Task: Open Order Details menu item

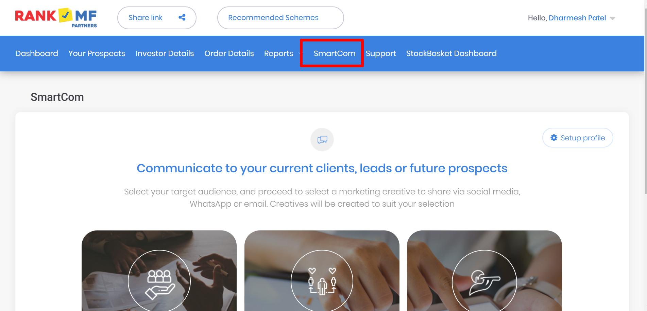Action: tap(229, 53)
